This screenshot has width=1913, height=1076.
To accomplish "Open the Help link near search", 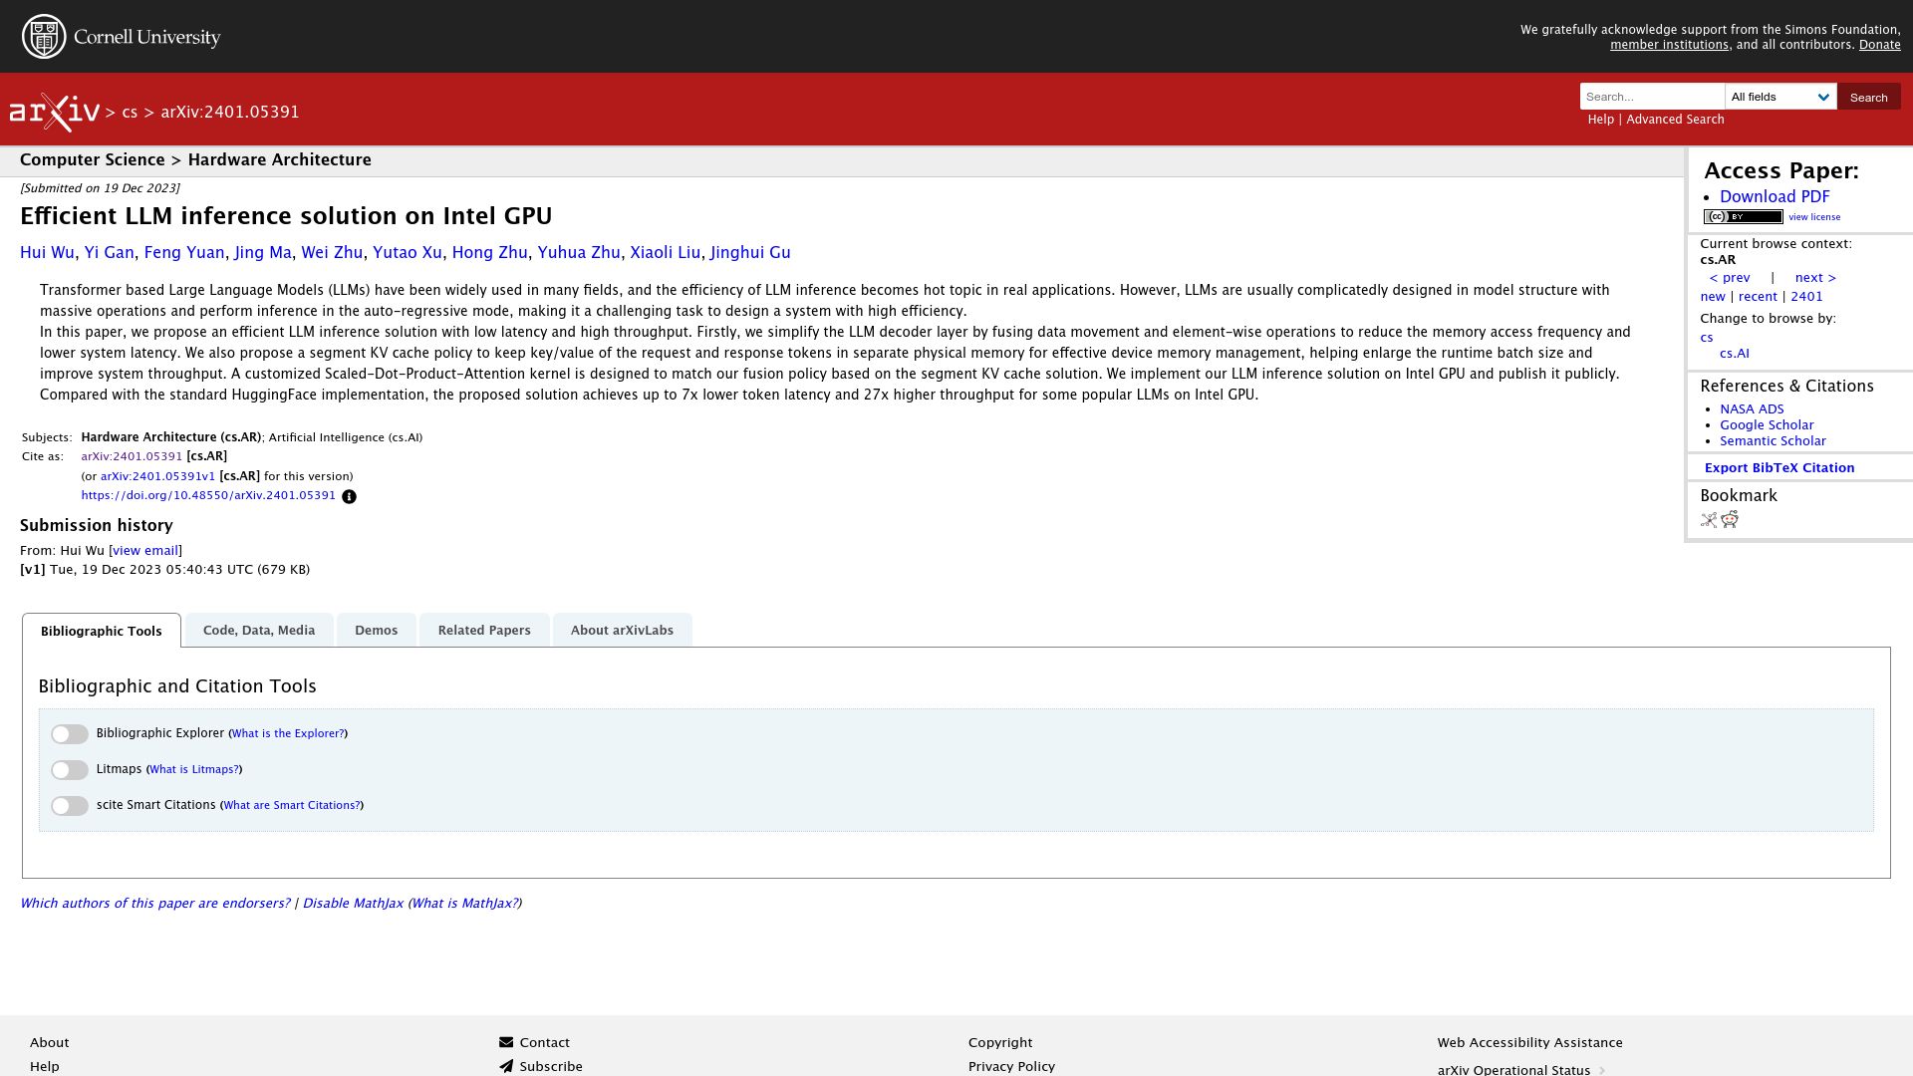I will click(x=1600, y=120).
